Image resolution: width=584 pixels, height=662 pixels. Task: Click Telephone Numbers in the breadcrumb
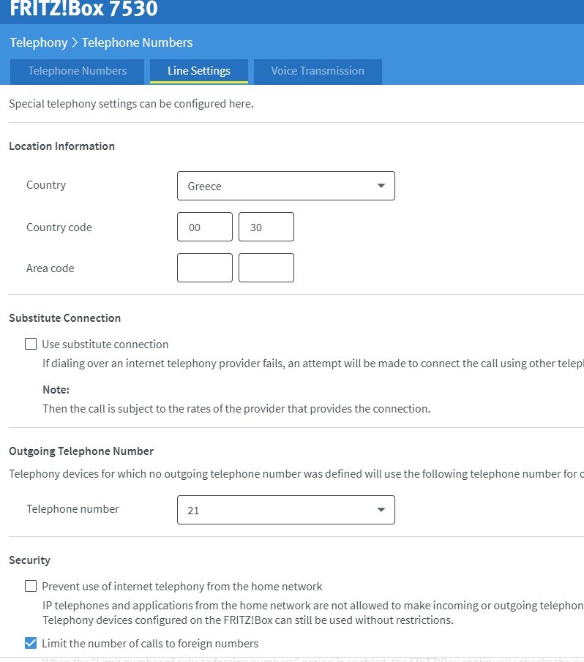137,42
